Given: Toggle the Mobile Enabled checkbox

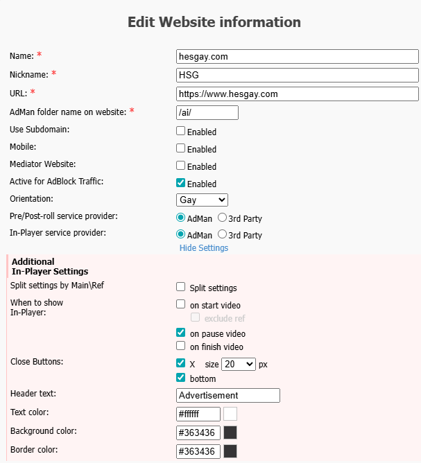Looking at the screenshot, I should [180, 148].
